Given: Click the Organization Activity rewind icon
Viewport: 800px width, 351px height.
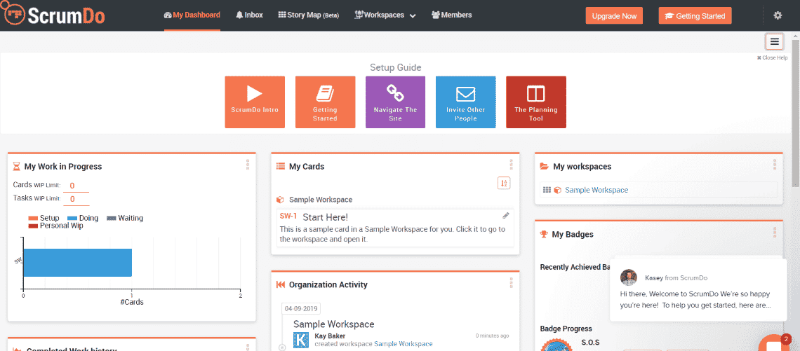Looking at the screenshot, I should tap(280, 284).
